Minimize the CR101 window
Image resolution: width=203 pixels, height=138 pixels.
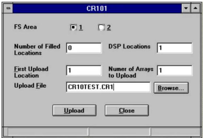(x=186, y=8)
